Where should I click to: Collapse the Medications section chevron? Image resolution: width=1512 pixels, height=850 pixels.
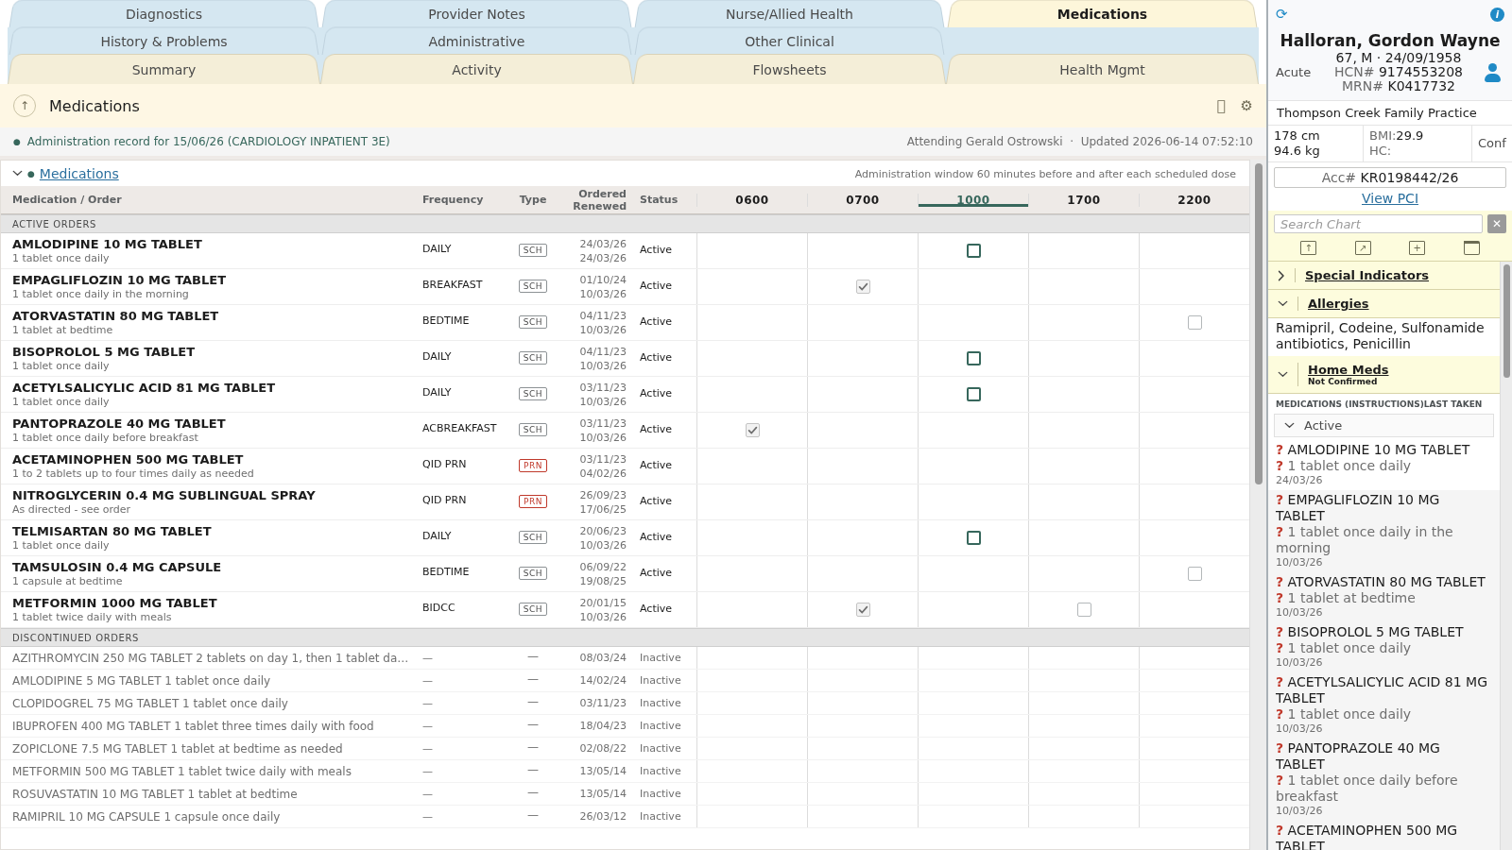(x=17, y=174)
